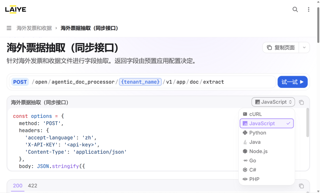Click the {tenant_name} path parameter
This screenshot has height=193, width=320.
pos(140,82)
